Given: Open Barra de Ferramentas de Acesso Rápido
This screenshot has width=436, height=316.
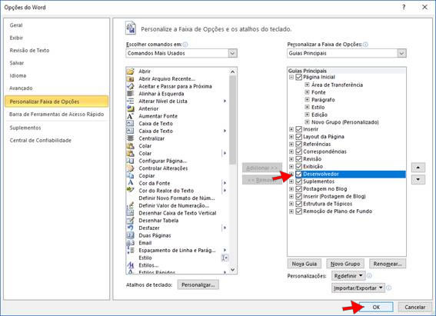Looking at the screenshot, I should pyautogui.click(x=56, y=115).
